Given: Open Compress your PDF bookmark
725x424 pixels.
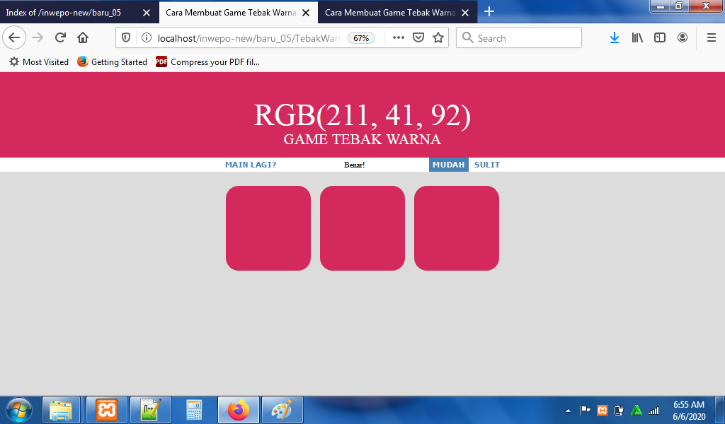Looking at the screenshot, I should coord(207,61).
